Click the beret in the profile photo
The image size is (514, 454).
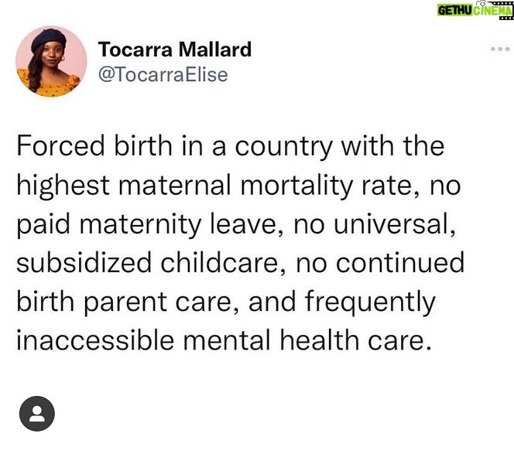tap(48, 39)
